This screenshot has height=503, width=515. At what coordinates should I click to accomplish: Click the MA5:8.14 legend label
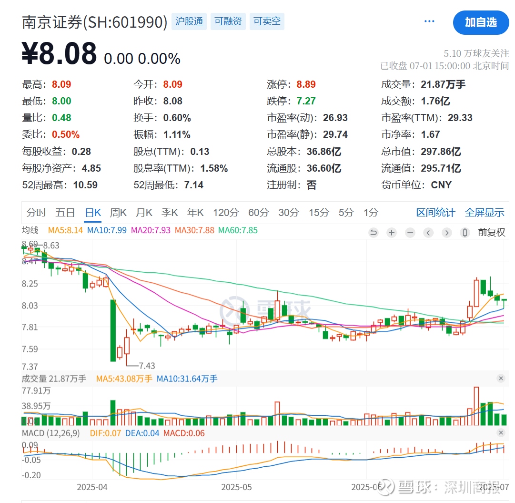click(65, 230)
